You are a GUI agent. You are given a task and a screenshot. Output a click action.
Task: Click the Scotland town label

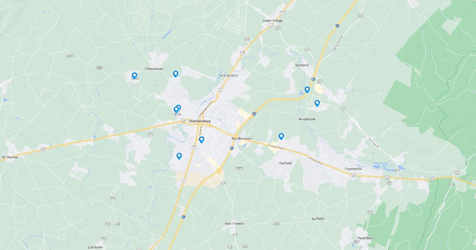pos(301,65)
